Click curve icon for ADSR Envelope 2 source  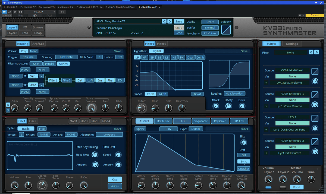point(315,142)
